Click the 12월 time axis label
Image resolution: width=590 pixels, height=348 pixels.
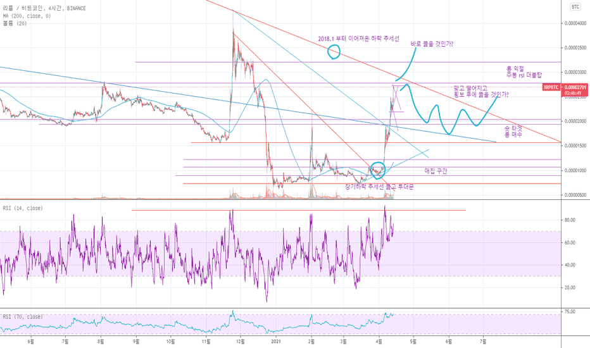(240, 342)
